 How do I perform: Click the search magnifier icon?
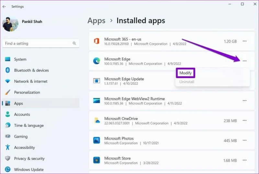74,43
